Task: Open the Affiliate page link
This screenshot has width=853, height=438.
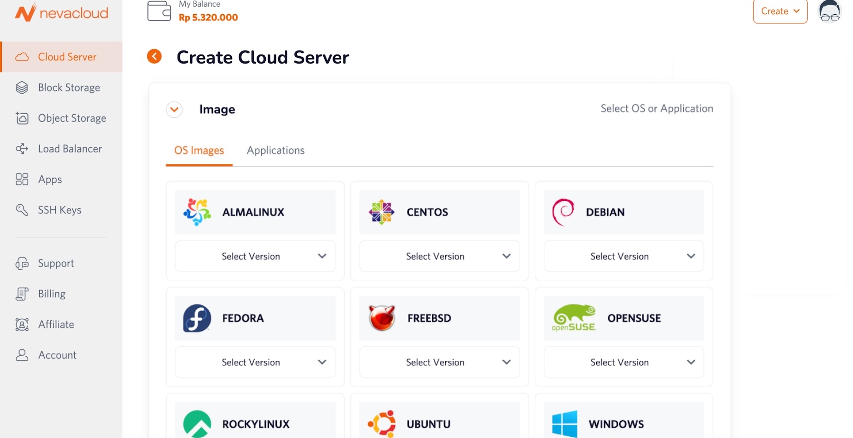Action: pyautogui.click(x=56, y=324)
